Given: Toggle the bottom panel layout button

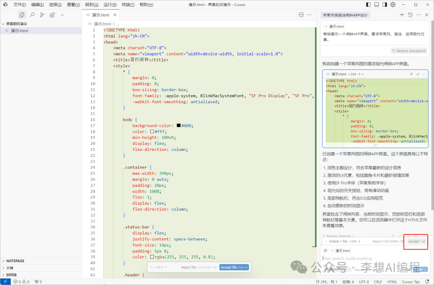Looking at the screenshot, I should click(x=377, y=4).
